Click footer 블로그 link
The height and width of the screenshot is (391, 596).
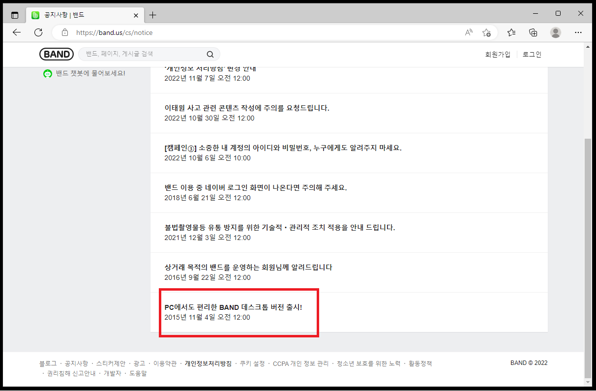coord(48,363)
